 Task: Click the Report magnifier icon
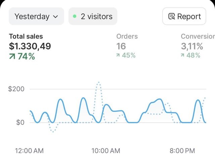(172, 16)
